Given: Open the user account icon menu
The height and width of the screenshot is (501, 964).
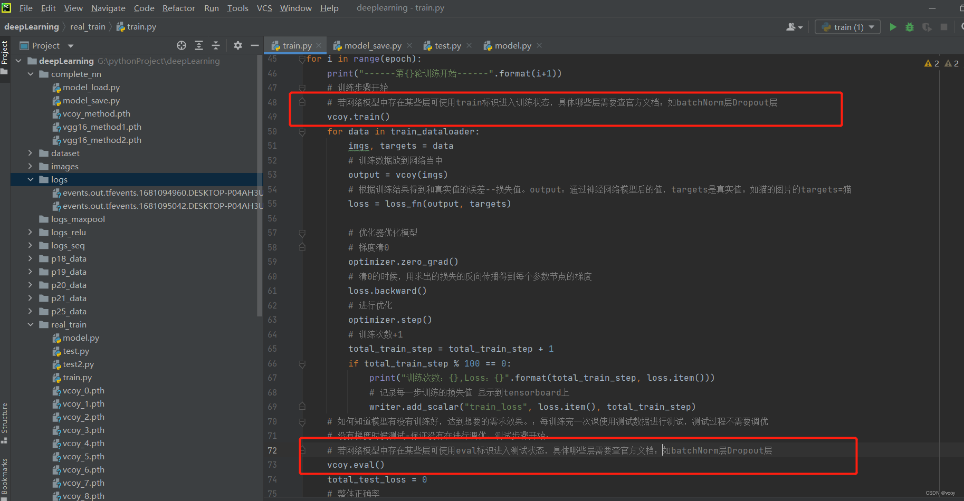Looking at the screenshot, I should tap(794, 27).
